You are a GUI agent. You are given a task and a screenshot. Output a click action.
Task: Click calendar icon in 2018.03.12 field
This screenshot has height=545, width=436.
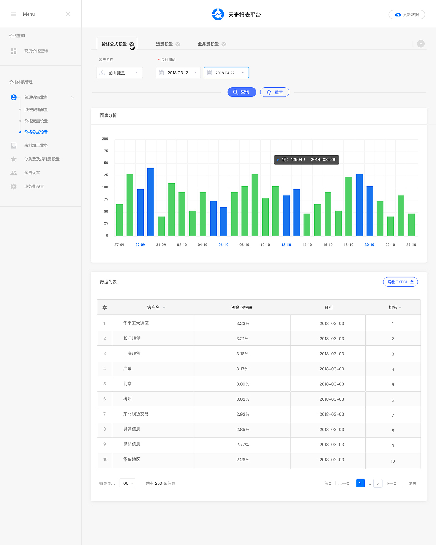point(161,73)
